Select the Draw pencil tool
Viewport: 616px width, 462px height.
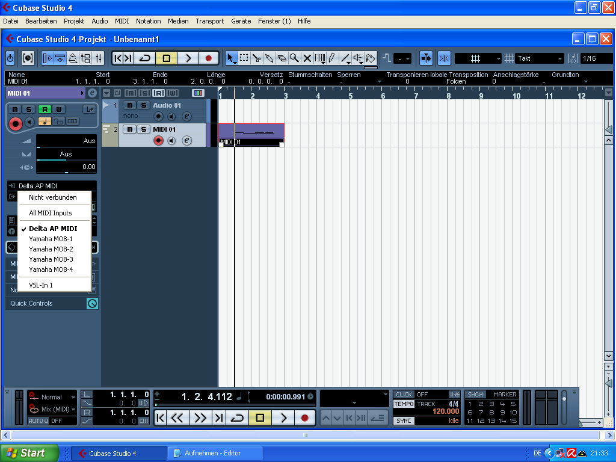click(x=332, y=58)
